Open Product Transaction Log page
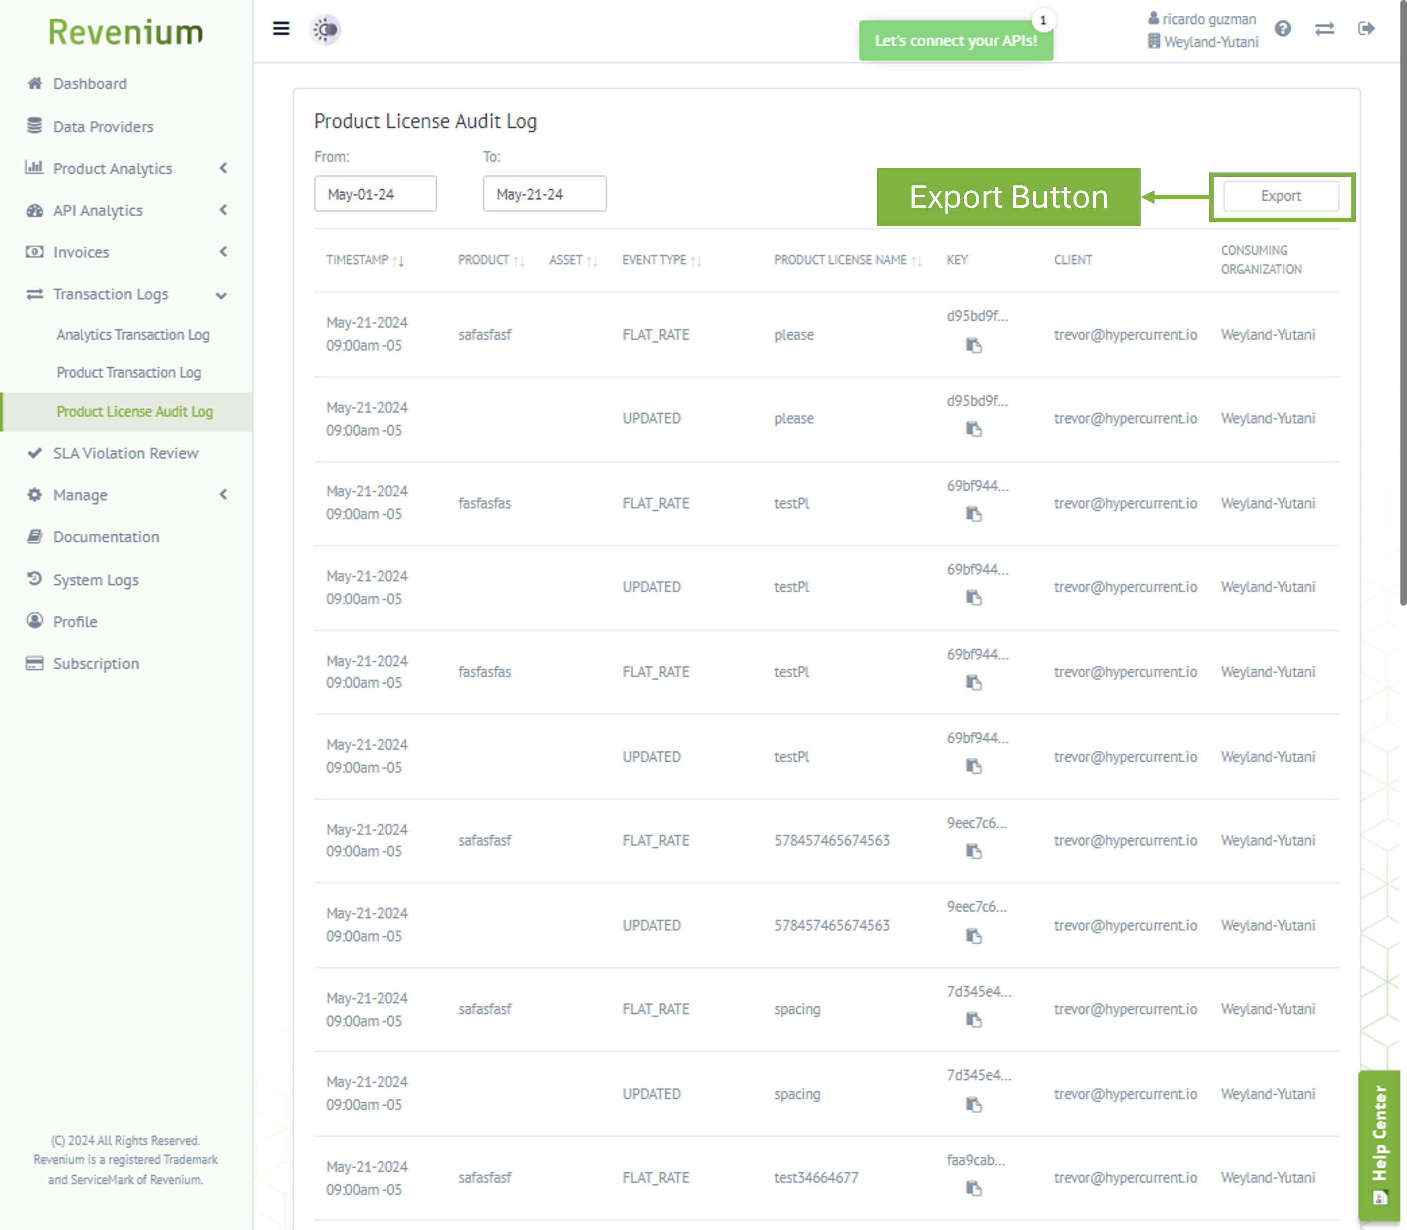This screenshot has width=1407, height=1230. (128, 373)
